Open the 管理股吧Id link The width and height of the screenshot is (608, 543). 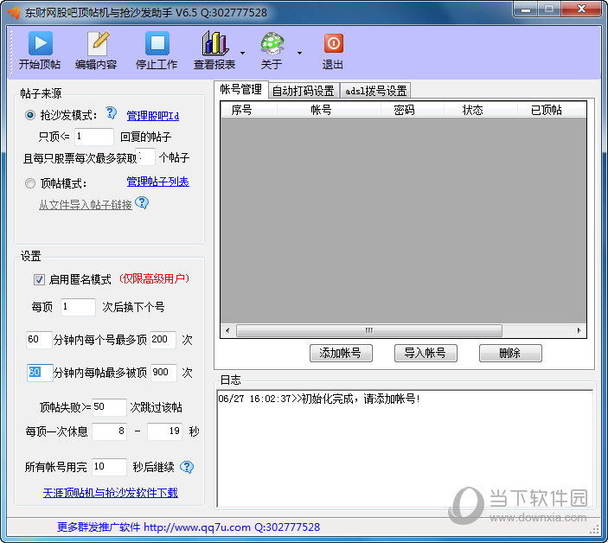click(153, 116)
